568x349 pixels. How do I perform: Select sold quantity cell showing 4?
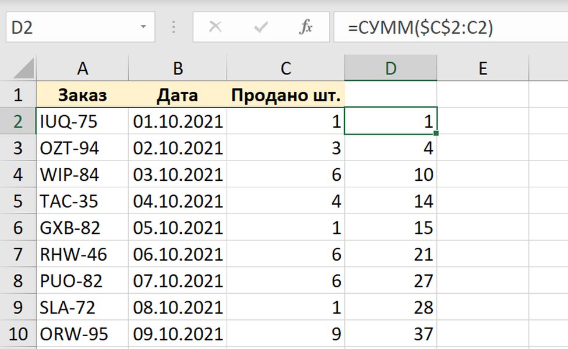tap(286, 201)
